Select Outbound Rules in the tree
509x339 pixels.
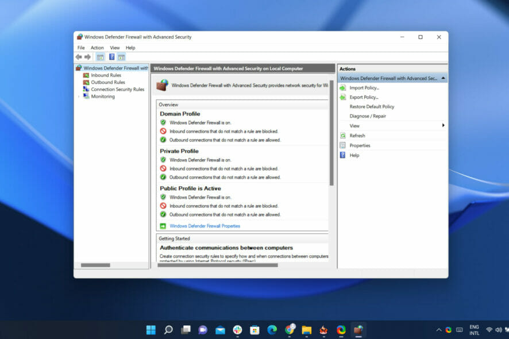(108, 83)
